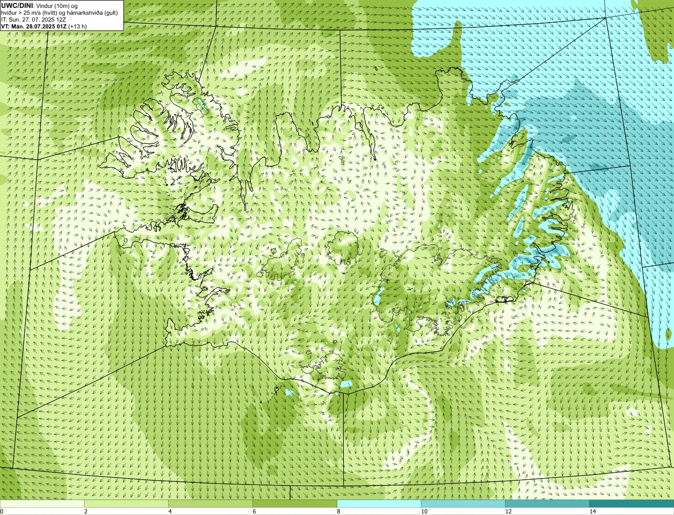
Task: Click the "0" legend scale label
Action: click(x=2, y=511)
